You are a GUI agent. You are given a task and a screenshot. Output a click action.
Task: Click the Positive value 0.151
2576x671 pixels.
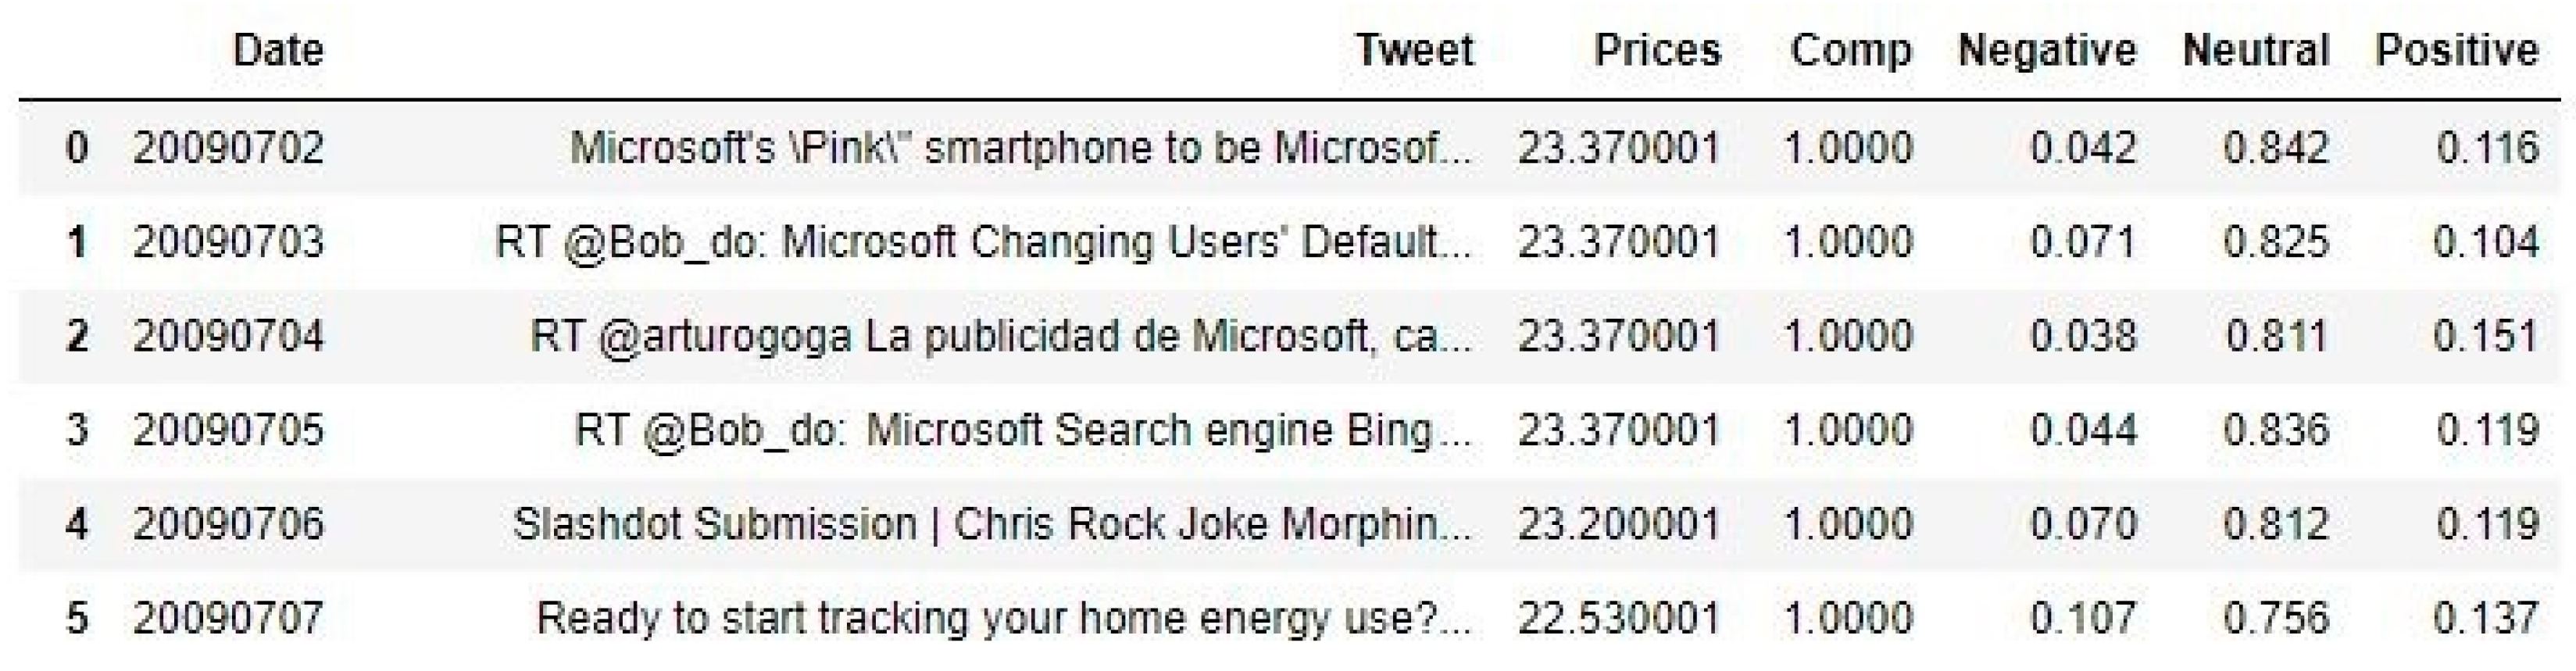click(2485, 336)
